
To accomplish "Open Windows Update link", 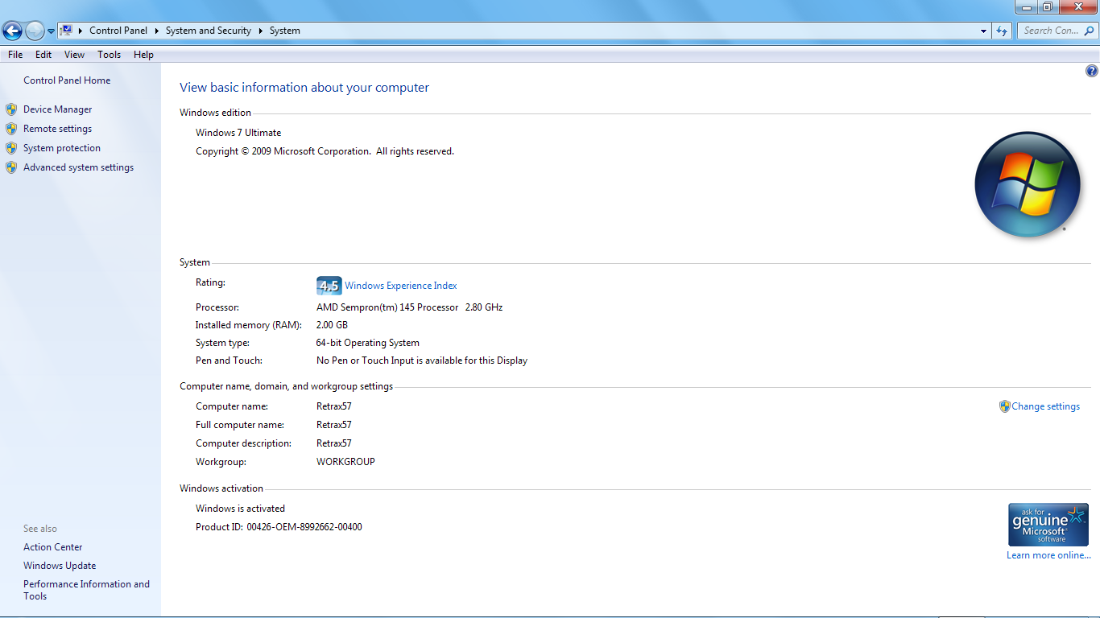I will point(60,566).
